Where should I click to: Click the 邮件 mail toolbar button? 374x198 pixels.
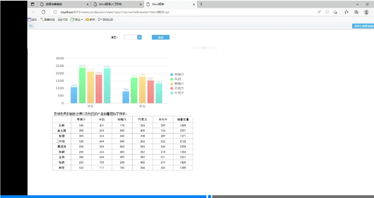(x=90, y=19)
